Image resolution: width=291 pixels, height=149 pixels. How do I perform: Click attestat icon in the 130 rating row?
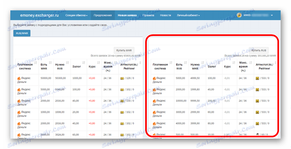122,101
